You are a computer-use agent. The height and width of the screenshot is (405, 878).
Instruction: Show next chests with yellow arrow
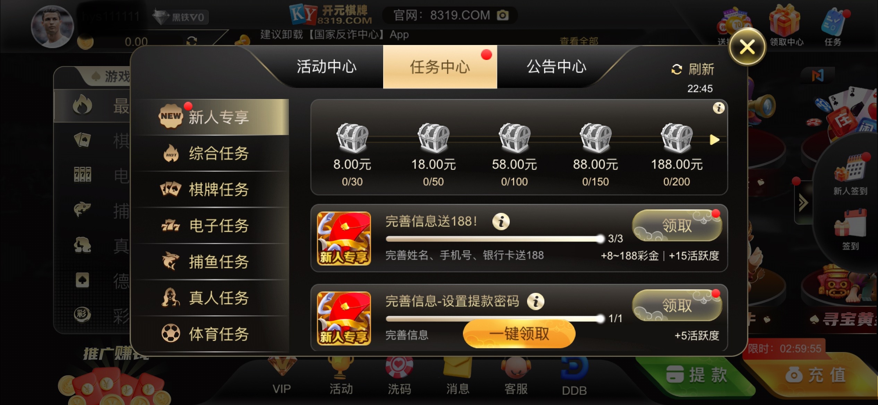click(x=714, y=140)
